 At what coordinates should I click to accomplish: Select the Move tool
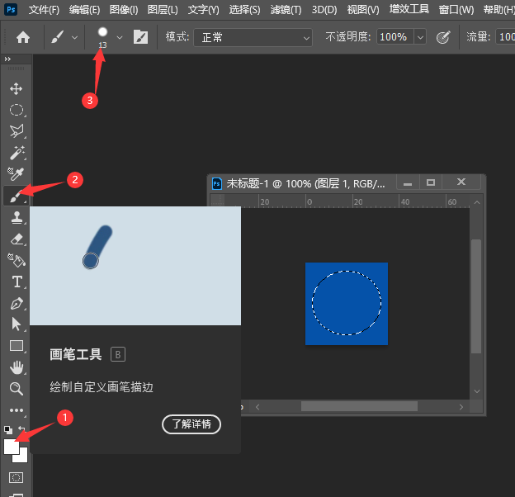pos(17,88)
